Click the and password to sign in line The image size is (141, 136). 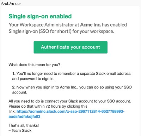pyautogui.click(x=33, y=79)
